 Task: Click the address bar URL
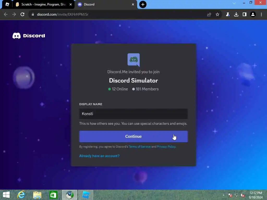pos(63,15)
